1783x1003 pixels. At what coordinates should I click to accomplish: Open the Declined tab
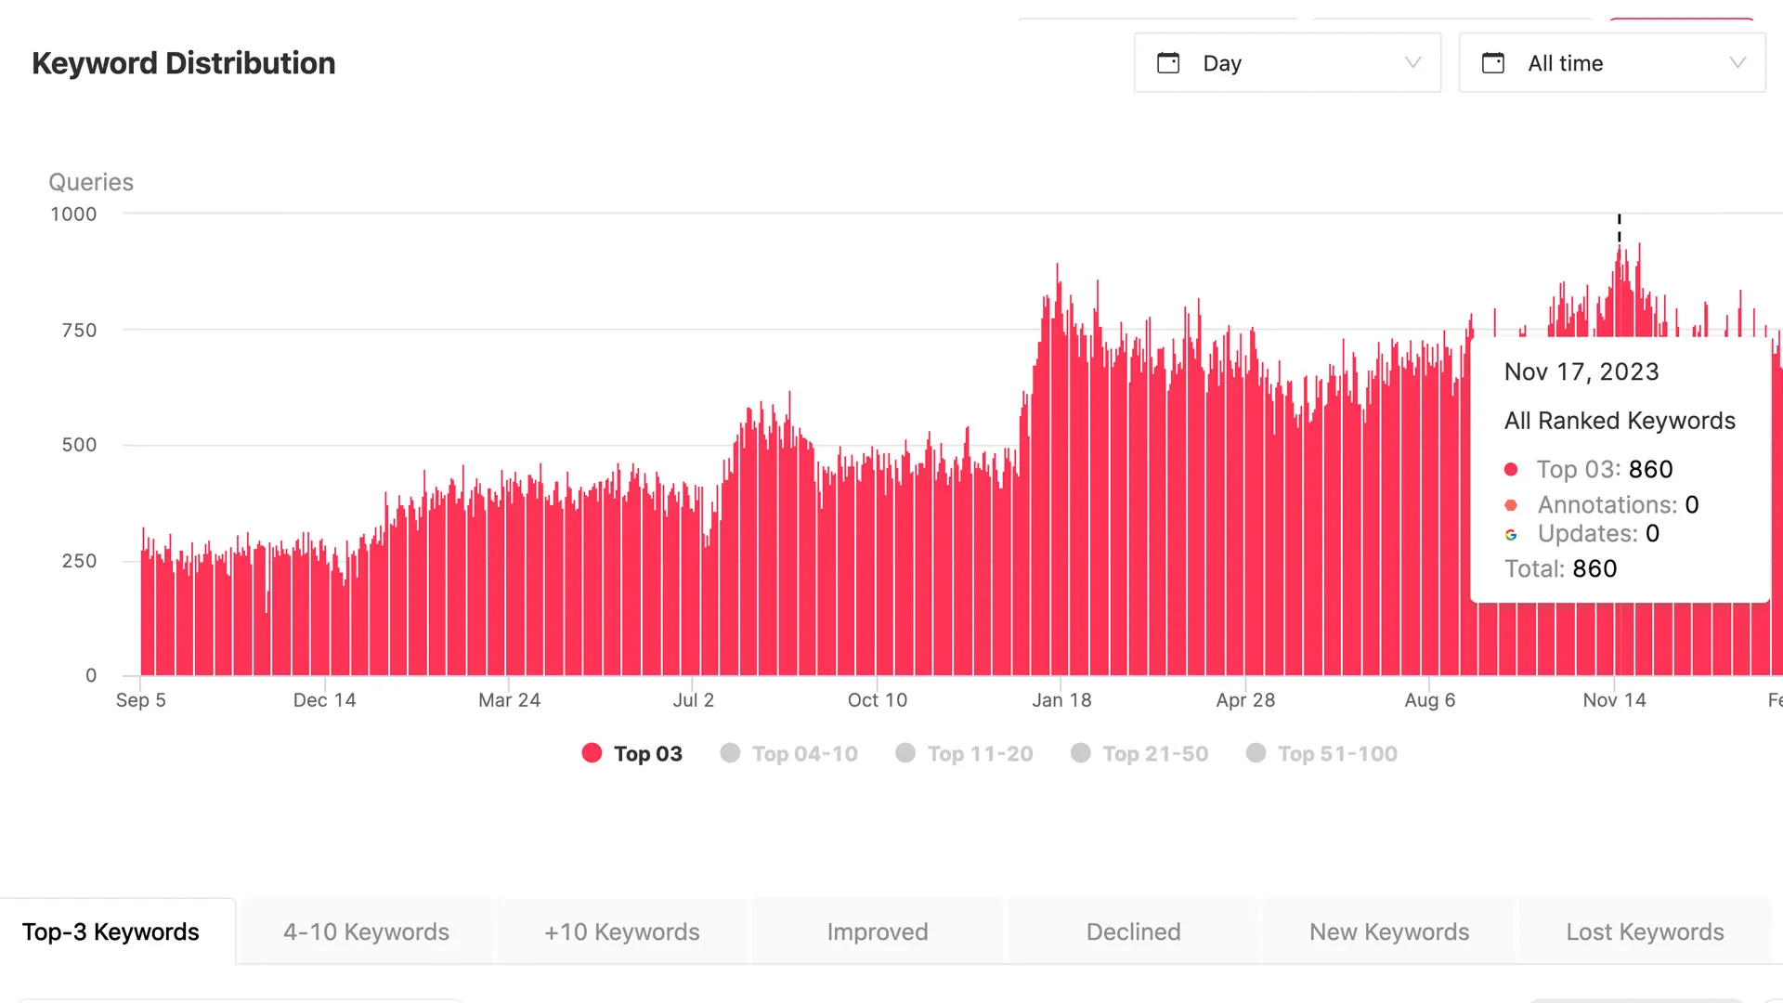[1133, 931]
